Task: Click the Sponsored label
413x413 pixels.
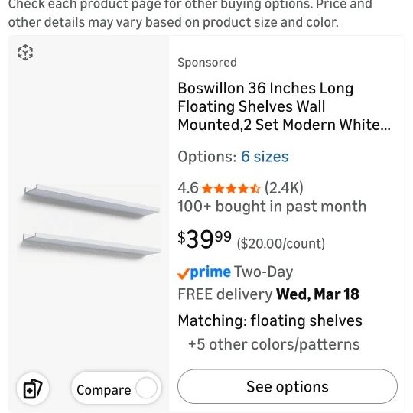Action: (207, 63)
